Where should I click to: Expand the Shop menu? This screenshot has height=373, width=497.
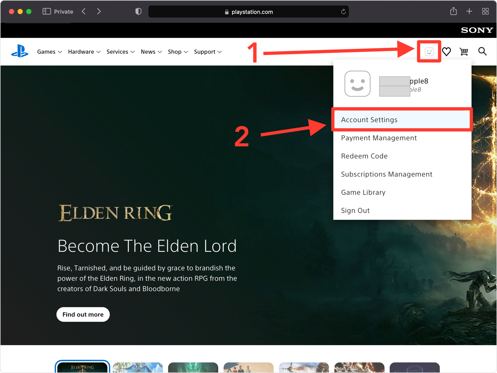tap(178, 52)
